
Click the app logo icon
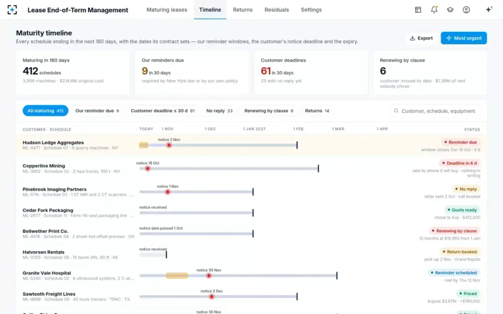pyautogui.click(x=13, y=10)
